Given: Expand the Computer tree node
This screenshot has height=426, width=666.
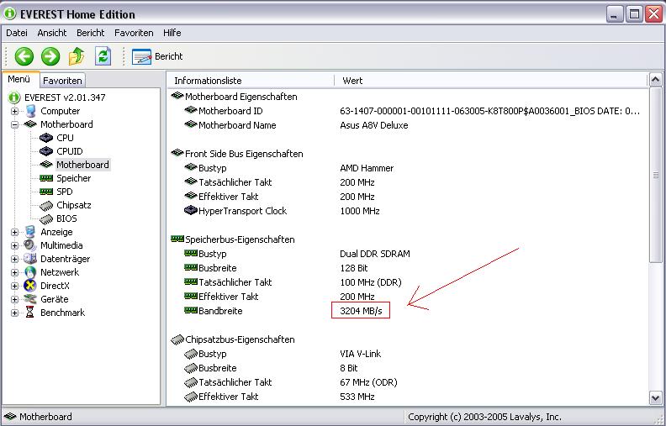Looking at the screenshot, I should (x=14, y=111).
